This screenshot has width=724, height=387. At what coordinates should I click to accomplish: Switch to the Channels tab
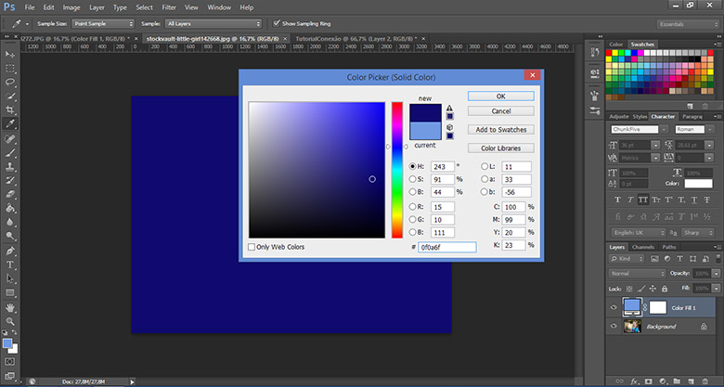pos(642,247)
